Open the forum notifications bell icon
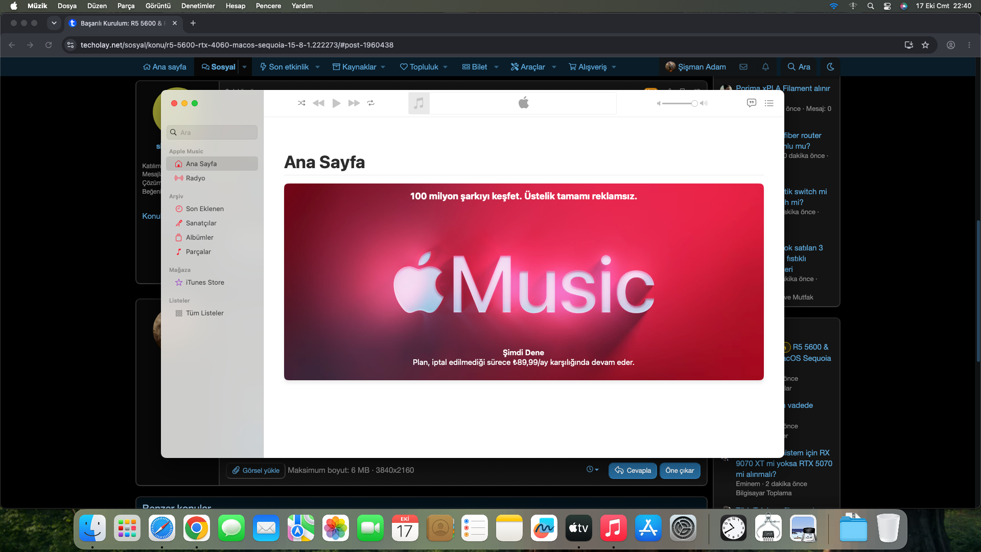This screenshot has width=981, height=552. (765, 67)
